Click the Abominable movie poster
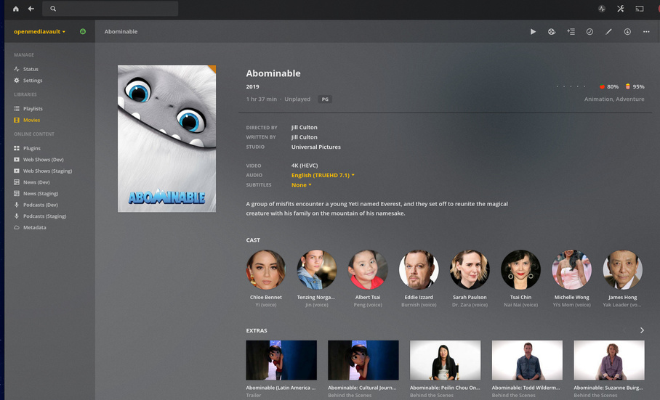The image size is (660, 400). pyautogui.click(x=166, y=139)
